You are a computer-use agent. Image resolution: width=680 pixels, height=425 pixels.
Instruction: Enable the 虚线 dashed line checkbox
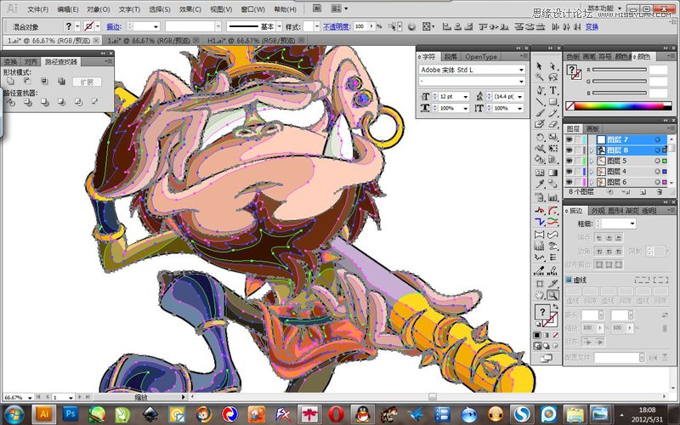(569, 280)
